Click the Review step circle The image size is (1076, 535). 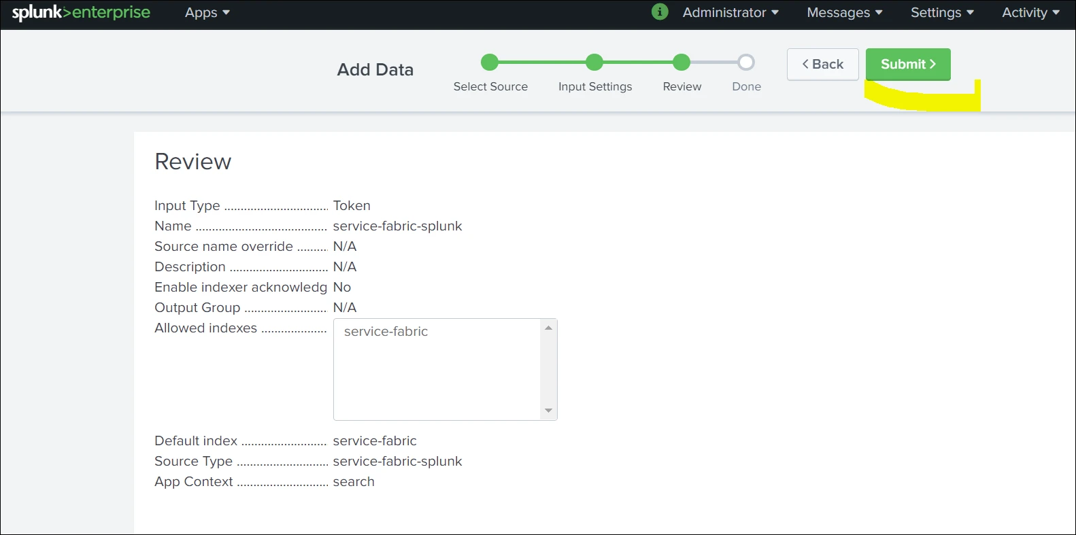682,63
